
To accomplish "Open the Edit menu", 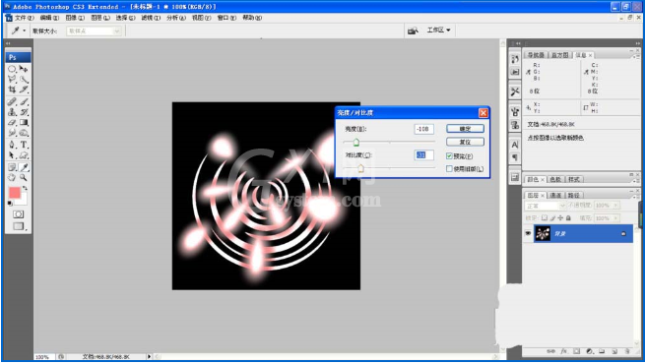I will (x=49, y=18).
